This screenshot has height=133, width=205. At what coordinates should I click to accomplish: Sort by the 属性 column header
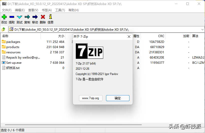136,36
